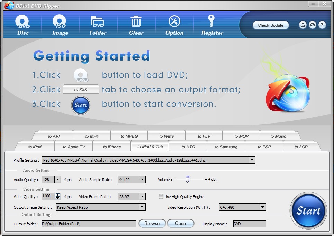This screenshot has height=236, width=334.
Task: Click the DVD disc icon in Getting Started
Action: [x=81, y=75]
